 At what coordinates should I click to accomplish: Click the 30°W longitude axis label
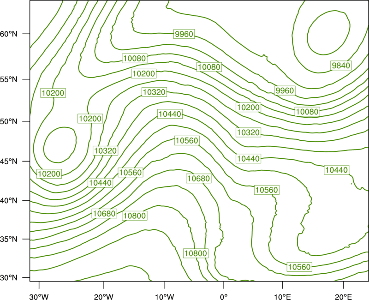39,297
